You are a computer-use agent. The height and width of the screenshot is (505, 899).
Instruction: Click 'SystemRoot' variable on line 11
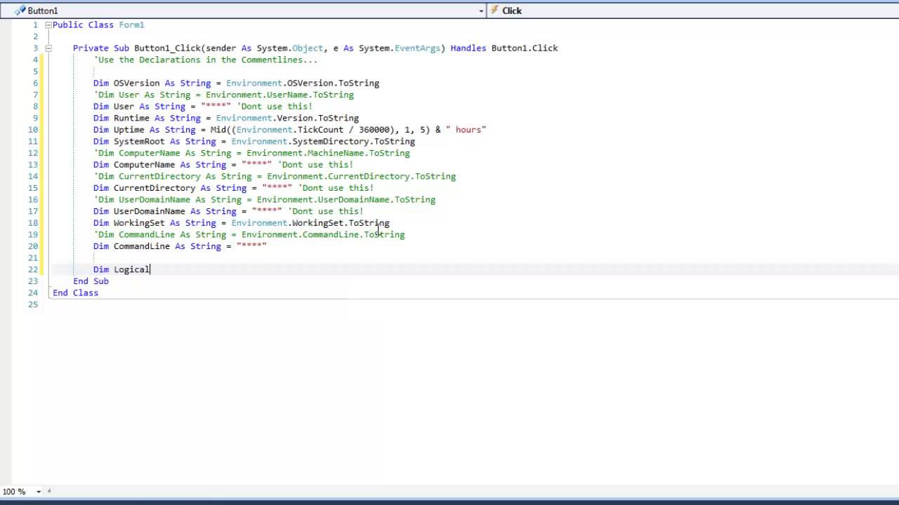(139, 141)
